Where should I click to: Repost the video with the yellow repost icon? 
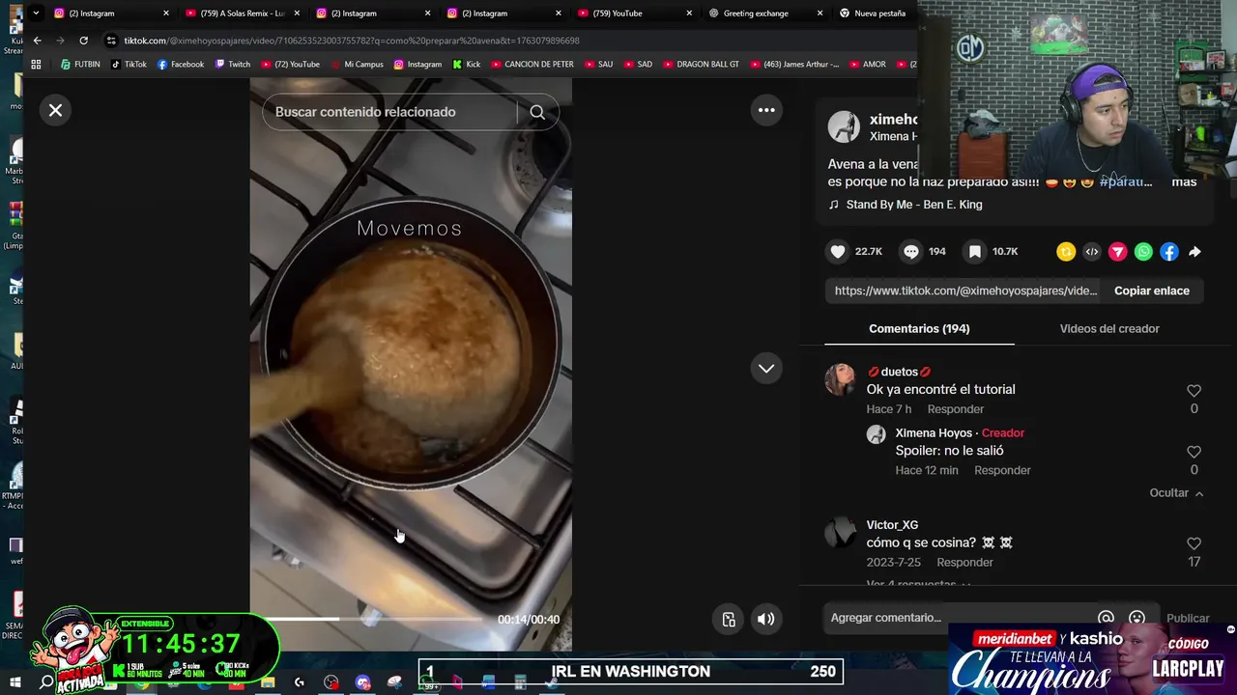[1066, 252]
